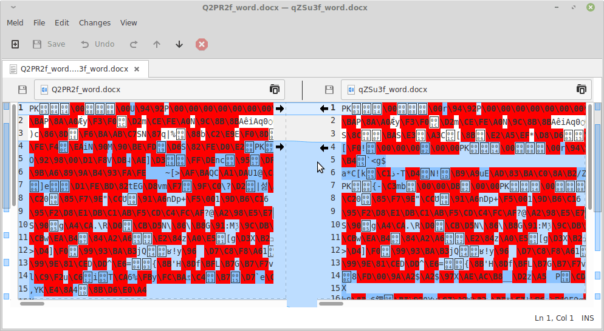This screenshot has height=331, width=604.
Task: Click the copy icon in left file chooser
Action: click(274, 90)
